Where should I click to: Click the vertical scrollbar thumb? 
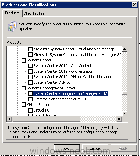pyautogui.click(x=125, y=93)
